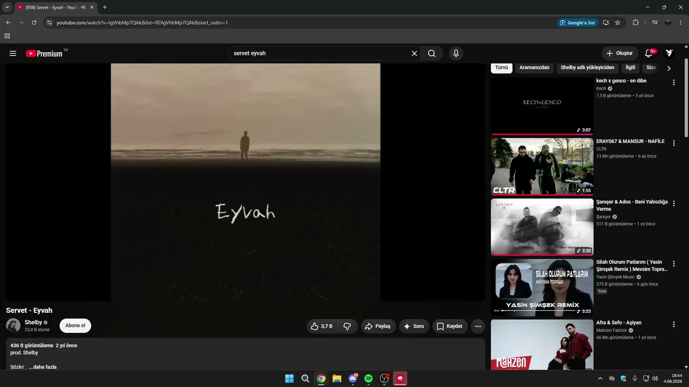Go back with the browser back arrow
The width and height of the screenshot is (689, 387).
tap(8, 23)
